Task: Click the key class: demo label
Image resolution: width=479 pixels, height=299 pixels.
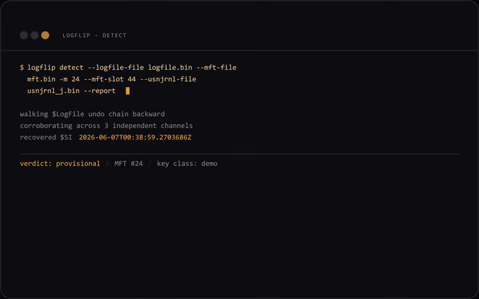Action: [187, 163]
